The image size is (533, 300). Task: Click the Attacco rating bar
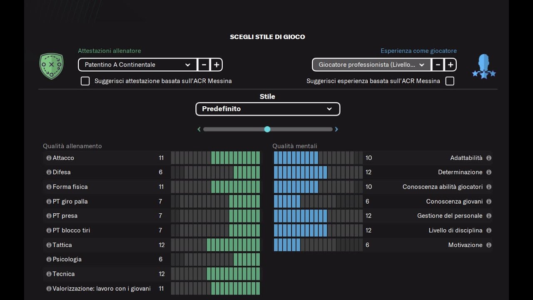[215, 158]
